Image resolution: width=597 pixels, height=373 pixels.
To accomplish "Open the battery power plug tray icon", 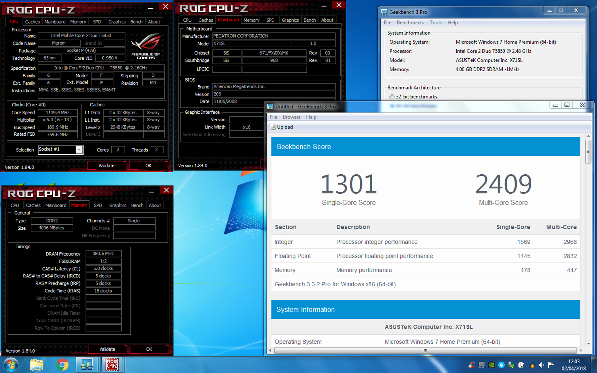I will pyautogui.click(x=521, y=365).
